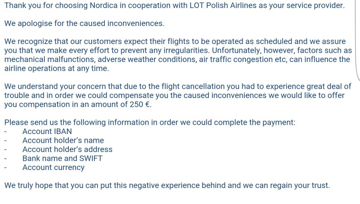Click the line starting "trouble and in order"
The image size is (360, 204).
(x=174, y=96)
